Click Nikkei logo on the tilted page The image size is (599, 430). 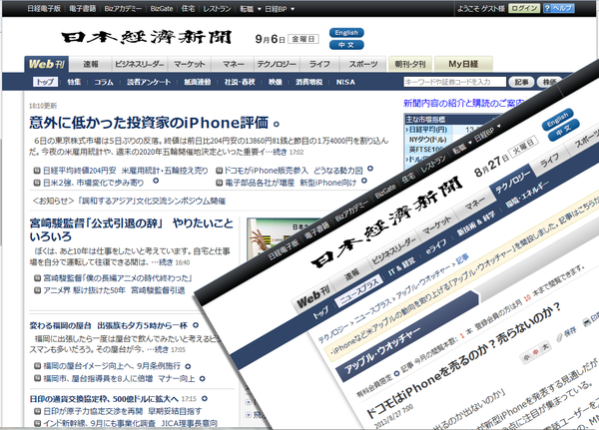coord(385,221)
